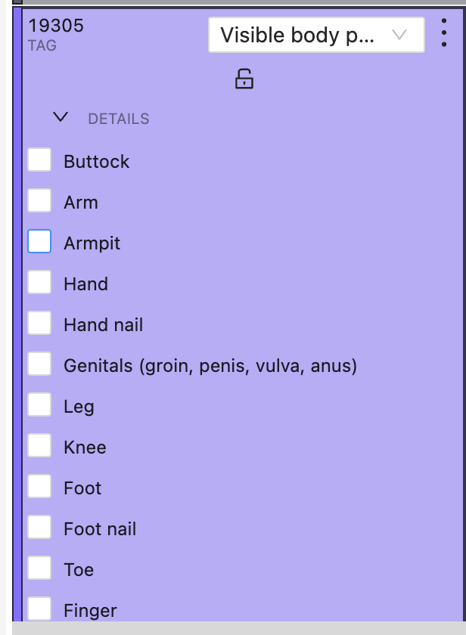Click the DETAILS section label

[119, 119]
